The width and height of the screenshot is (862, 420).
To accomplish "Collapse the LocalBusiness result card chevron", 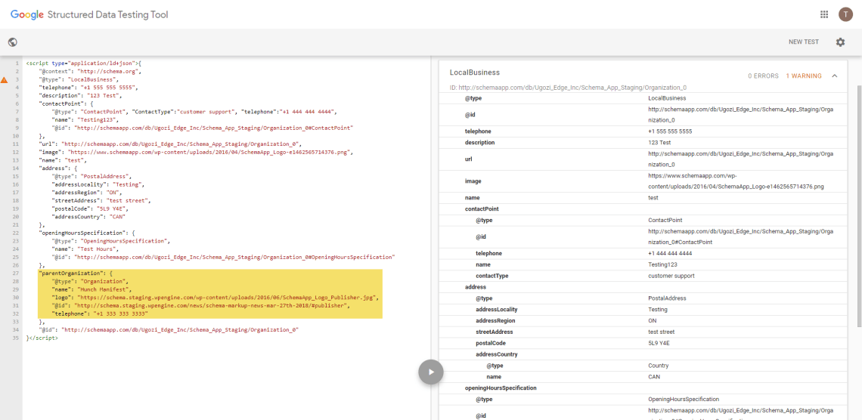I will click(x=835, y=76).
